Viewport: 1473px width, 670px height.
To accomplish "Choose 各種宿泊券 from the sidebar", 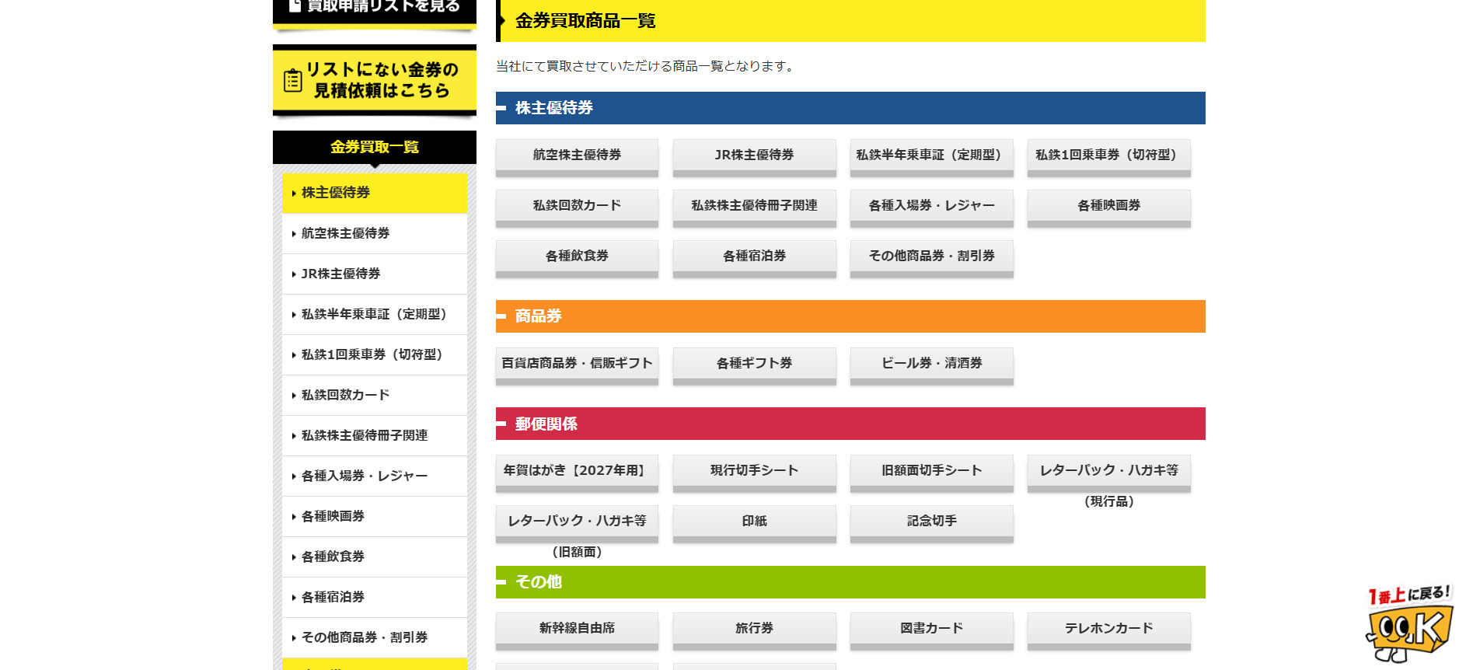I will (x=375, y=597).
